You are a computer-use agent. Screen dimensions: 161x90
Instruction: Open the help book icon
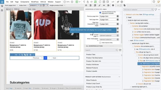click(154, 2)
